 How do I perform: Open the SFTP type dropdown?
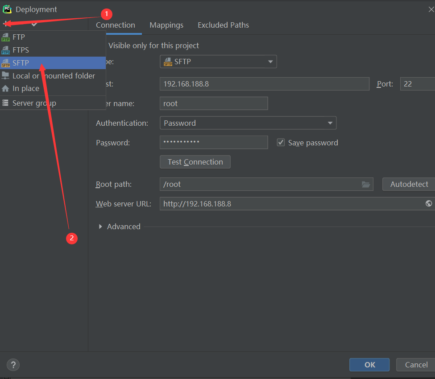[x=218, y=62]
